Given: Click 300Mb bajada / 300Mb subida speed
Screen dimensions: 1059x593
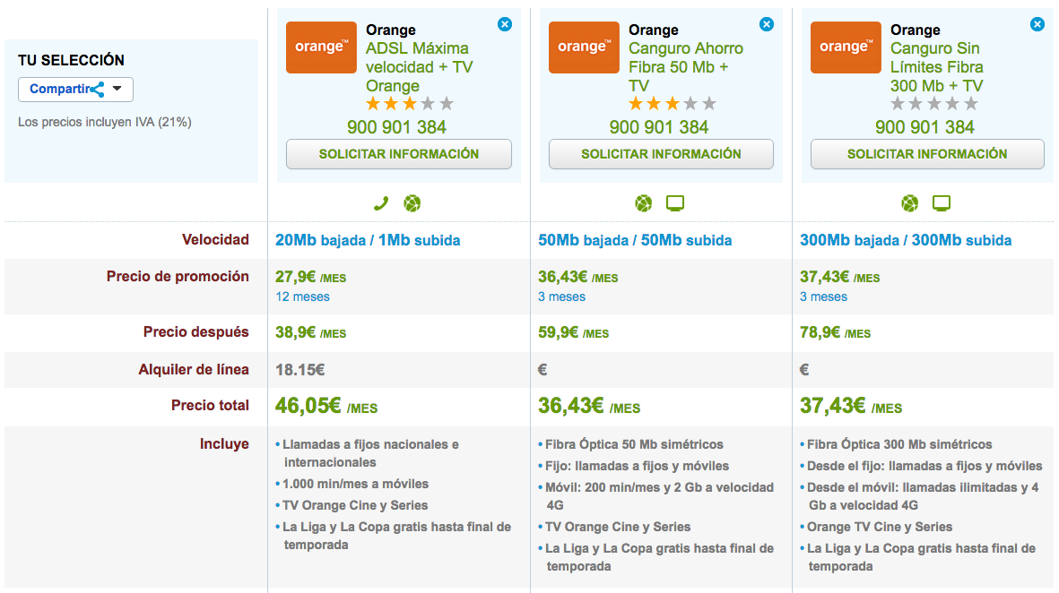Looking at the screenshot, I should (906, 240).
